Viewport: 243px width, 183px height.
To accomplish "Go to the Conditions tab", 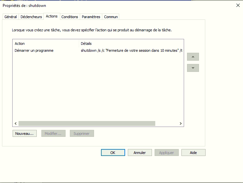I will pos(70,17).
